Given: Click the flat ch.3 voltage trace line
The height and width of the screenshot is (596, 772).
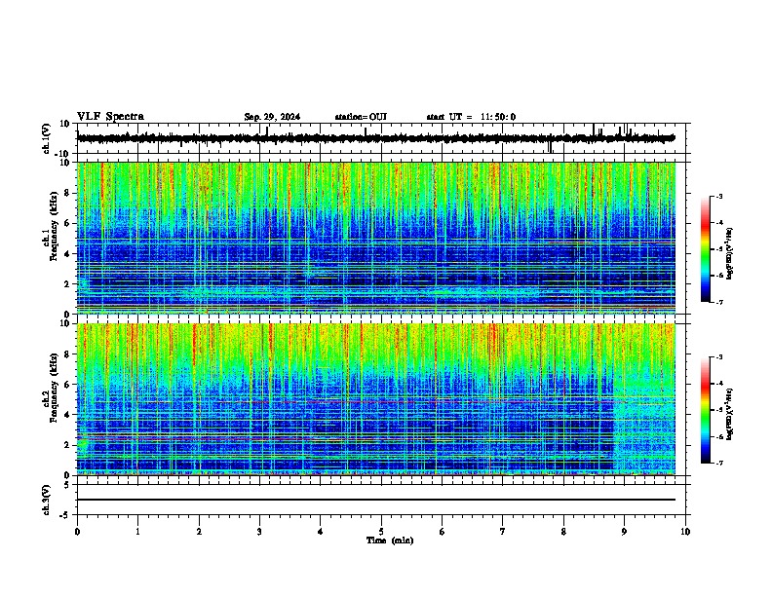Looking at the screenshot, I should (375, 500).
